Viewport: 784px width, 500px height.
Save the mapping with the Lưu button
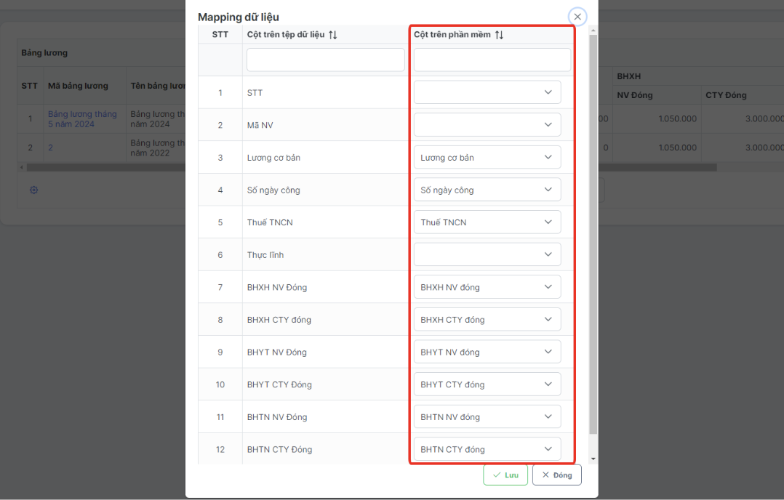(x=505, y=475)
